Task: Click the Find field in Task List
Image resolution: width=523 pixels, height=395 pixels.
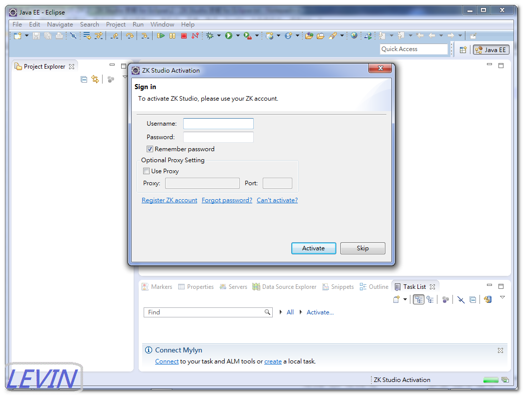Action: click(x=208, y=312)
